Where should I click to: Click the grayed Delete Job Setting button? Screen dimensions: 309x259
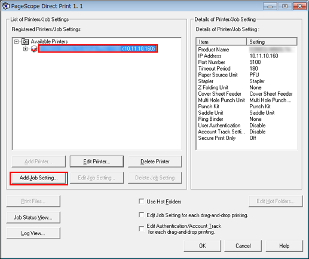pyautogui.click(x=155, y=178)
